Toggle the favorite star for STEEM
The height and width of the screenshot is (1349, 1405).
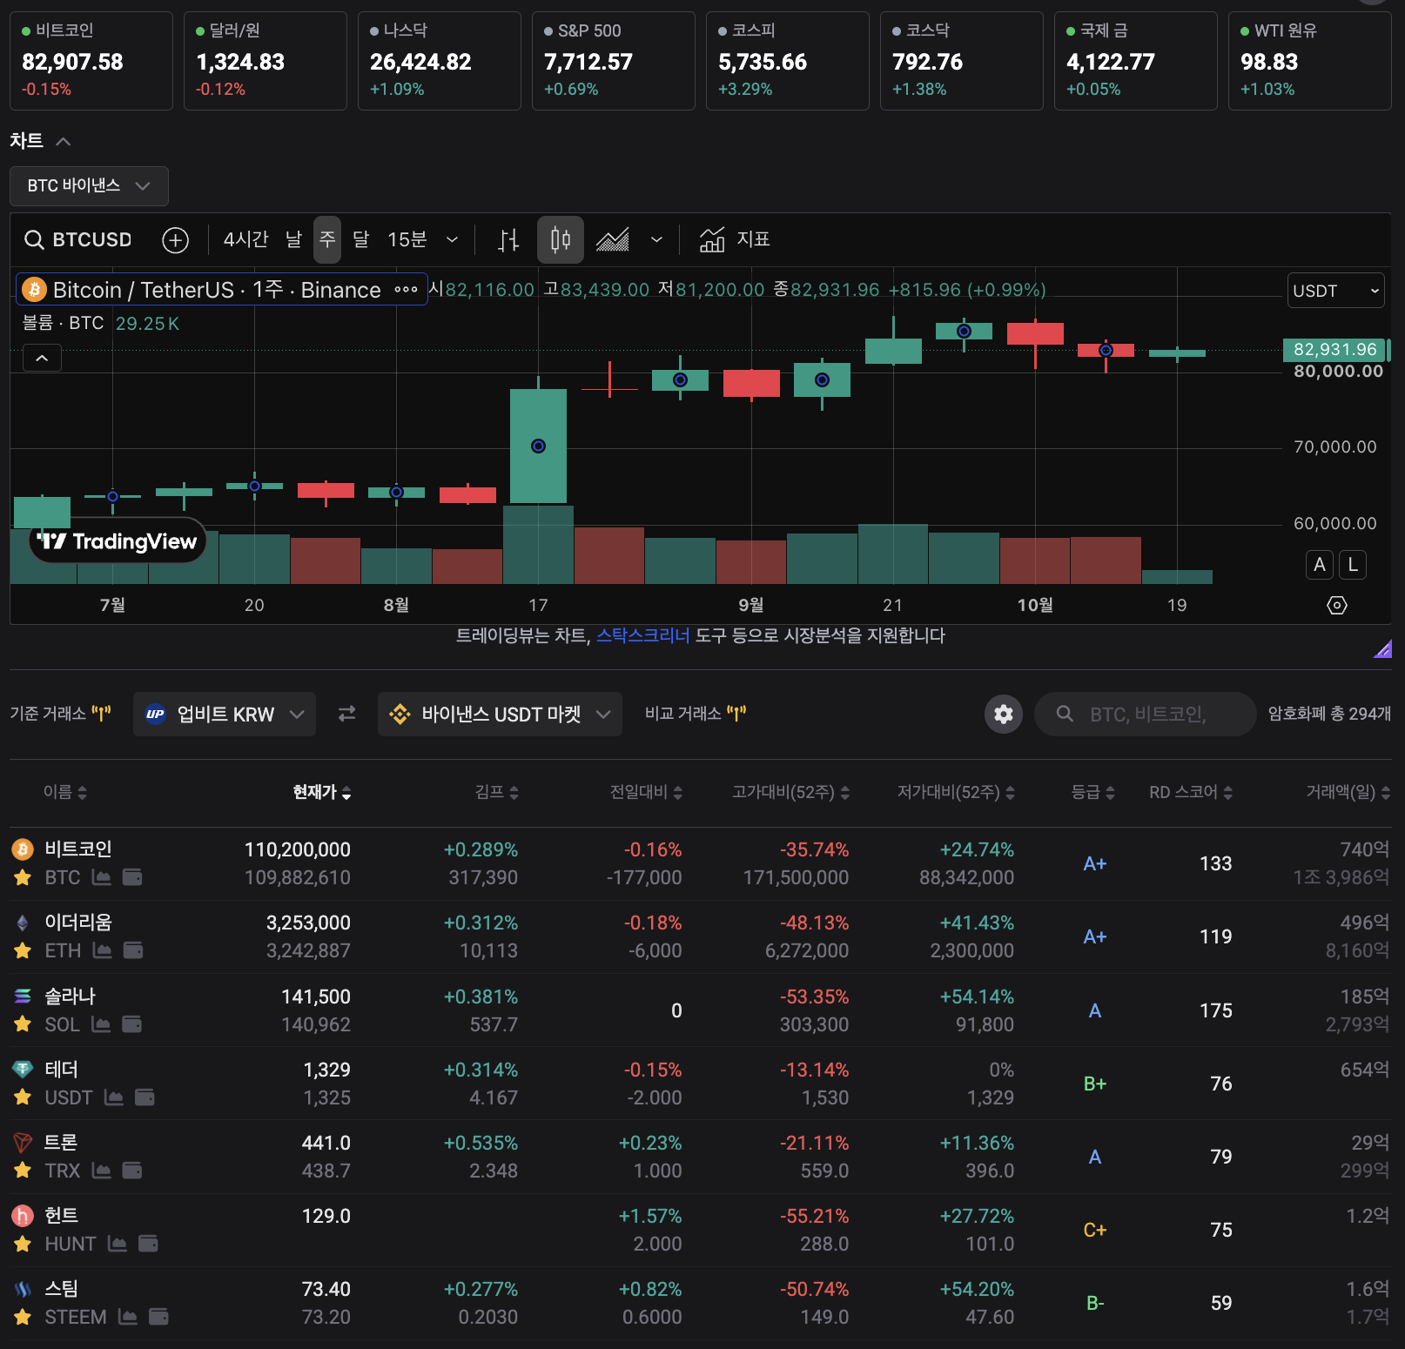click(x=23, y=1317)
